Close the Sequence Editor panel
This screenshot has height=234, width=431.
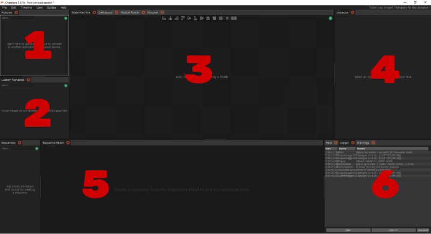pyautogui.click(x=68, y=142)
